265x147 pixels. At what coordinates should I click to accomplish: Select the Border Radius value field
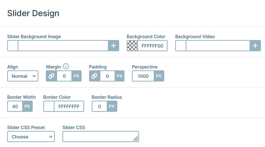point(99,106)
